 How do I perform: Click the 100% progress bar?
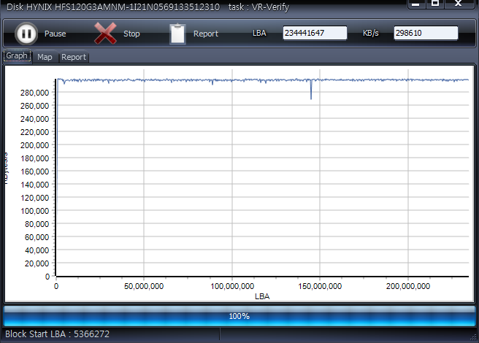pos(239,316)
